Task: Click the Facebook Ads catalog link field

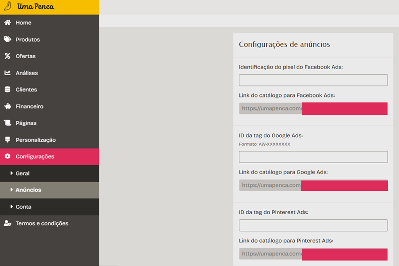Action: (313, 108)
